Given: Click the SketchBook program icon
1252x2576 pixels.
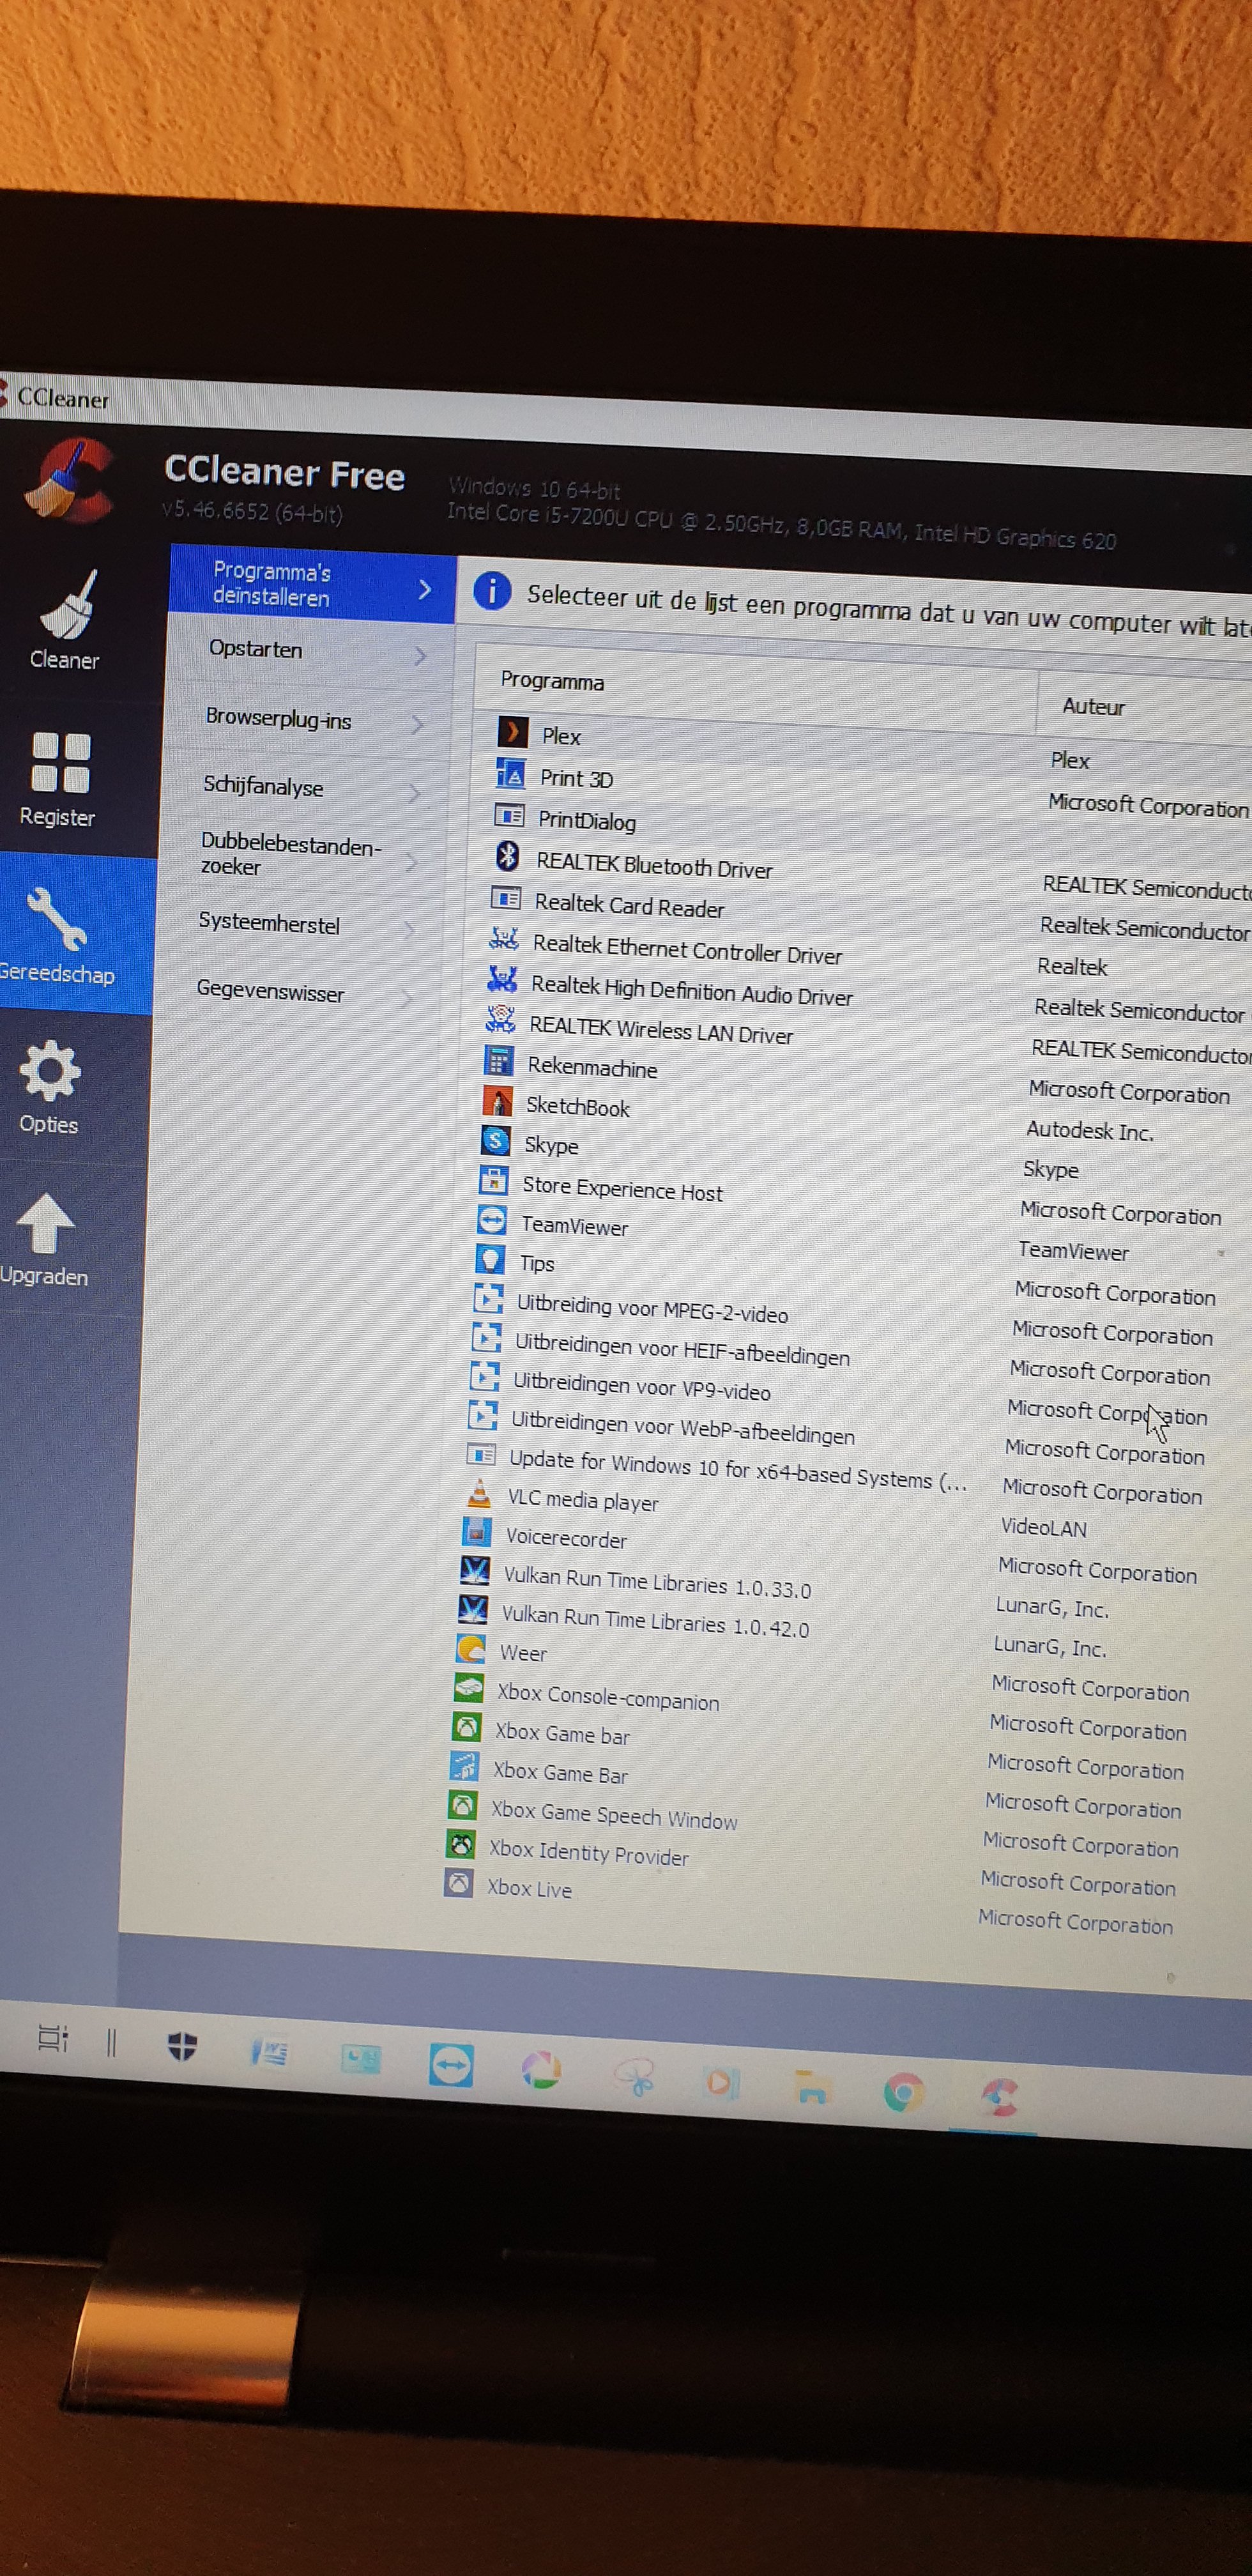Looking at the screenshot, I should coord(497,1101).
